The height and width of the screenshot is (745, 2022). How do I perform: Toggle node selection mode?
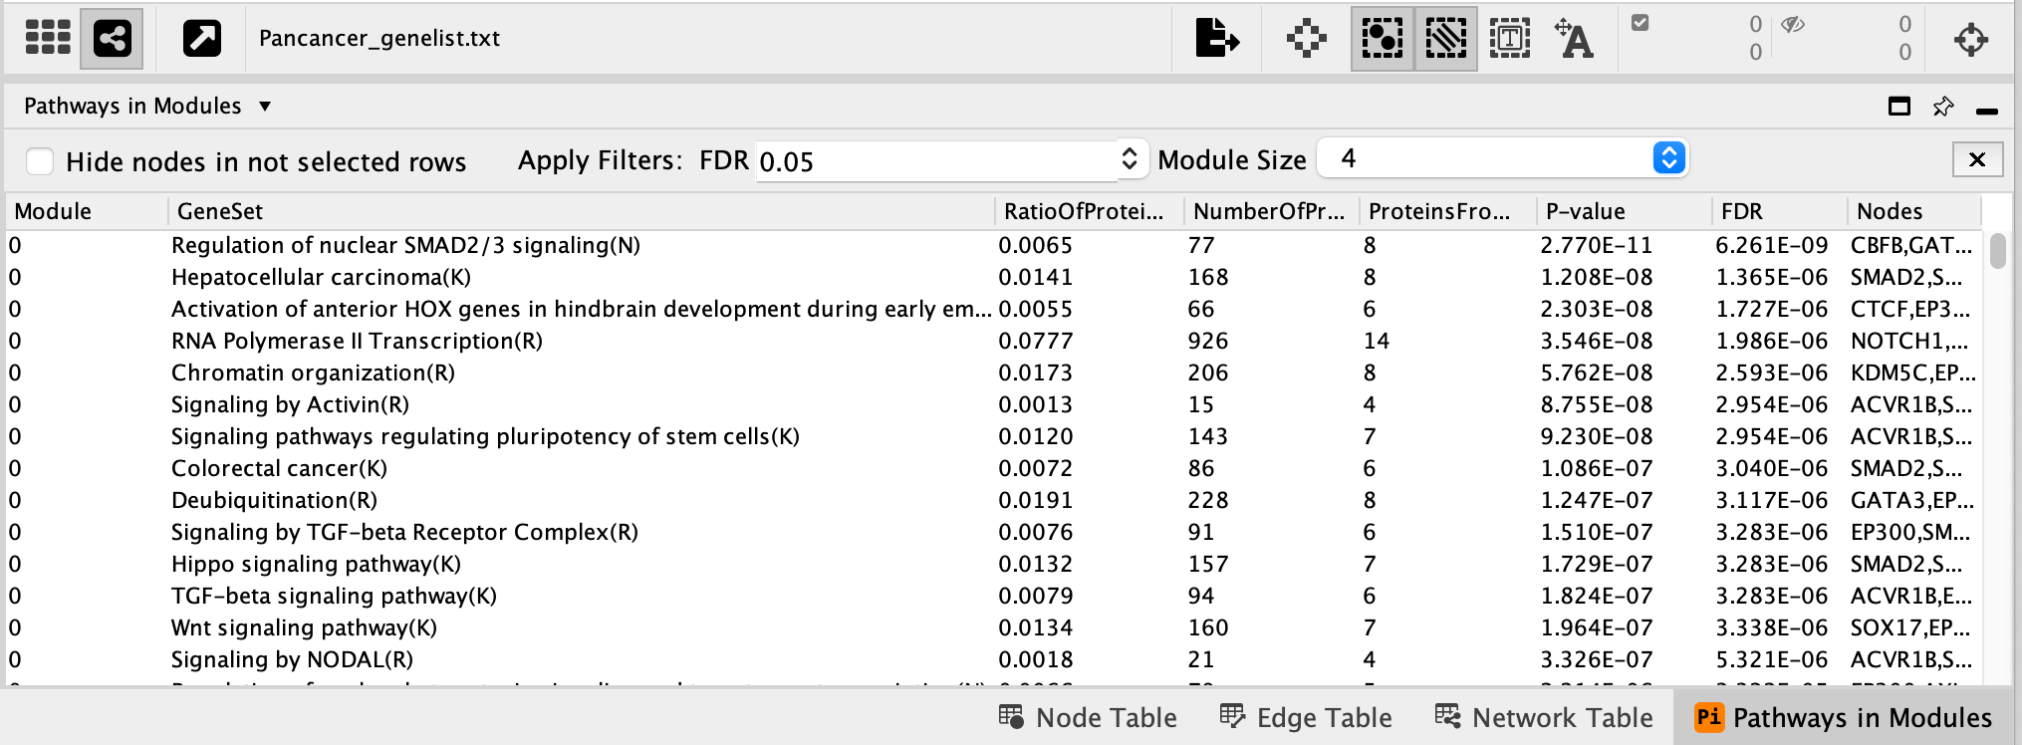(x=1382, y=39)
